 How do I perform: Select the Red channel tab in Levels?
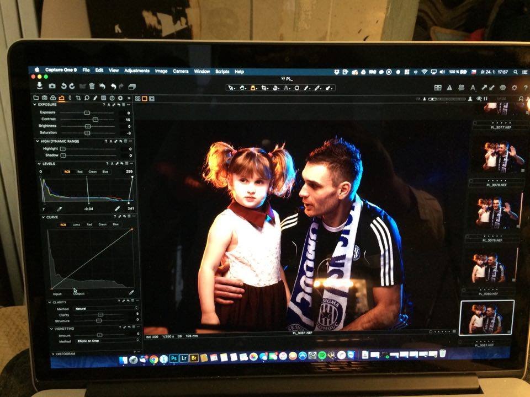79,171
